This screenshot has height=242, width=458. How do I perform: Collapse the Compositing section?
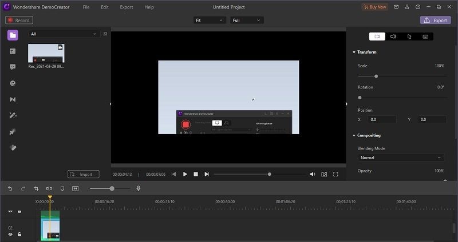[x=354, y=135]
